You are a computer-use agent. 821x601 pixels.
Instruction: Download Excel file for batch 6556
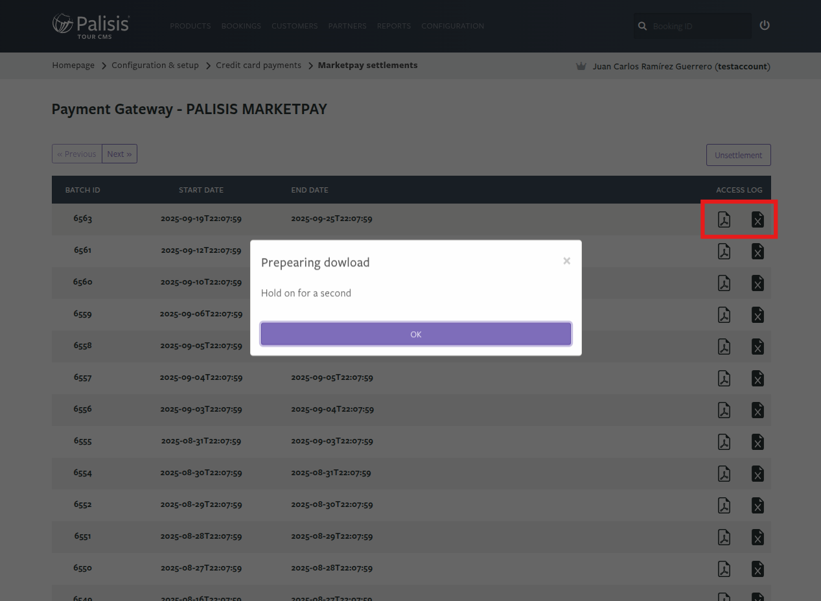tap(757, 410)
